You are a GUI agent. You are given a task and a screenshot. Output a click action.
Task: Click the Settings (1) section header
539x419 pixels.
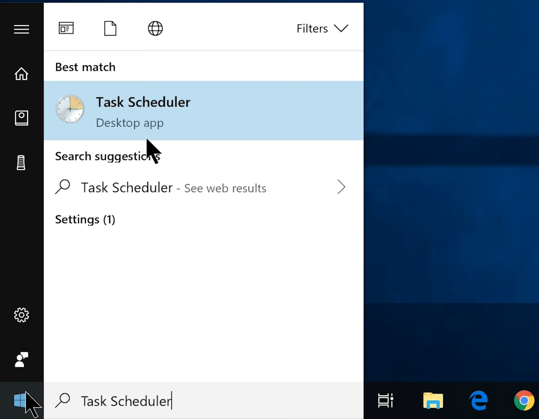click(85, 219)
